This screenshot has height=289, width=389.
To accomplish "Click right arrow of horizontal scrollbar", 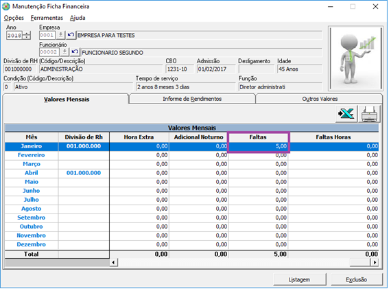I will (x=375, y=262).
